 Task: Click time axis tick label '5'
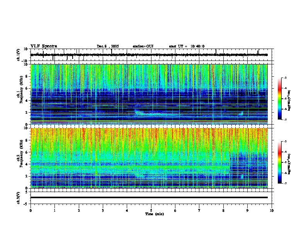pyautogui.click(x=151, y=211)
